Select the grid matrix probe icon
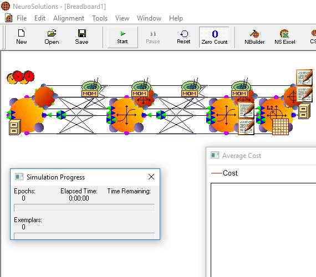The width and height of the screenshot is (316, 277). tap(281, 126)
